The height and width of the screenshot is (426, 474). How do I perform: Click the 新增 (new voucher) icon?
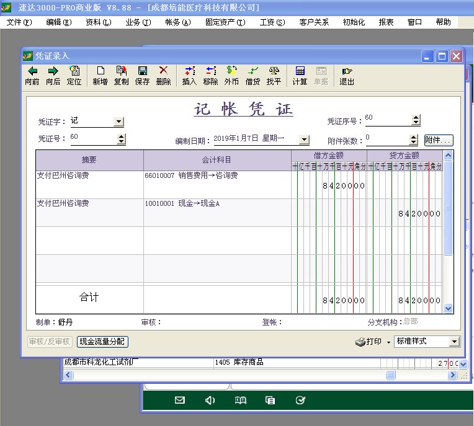pyautogui.click(x=100, y=71)
